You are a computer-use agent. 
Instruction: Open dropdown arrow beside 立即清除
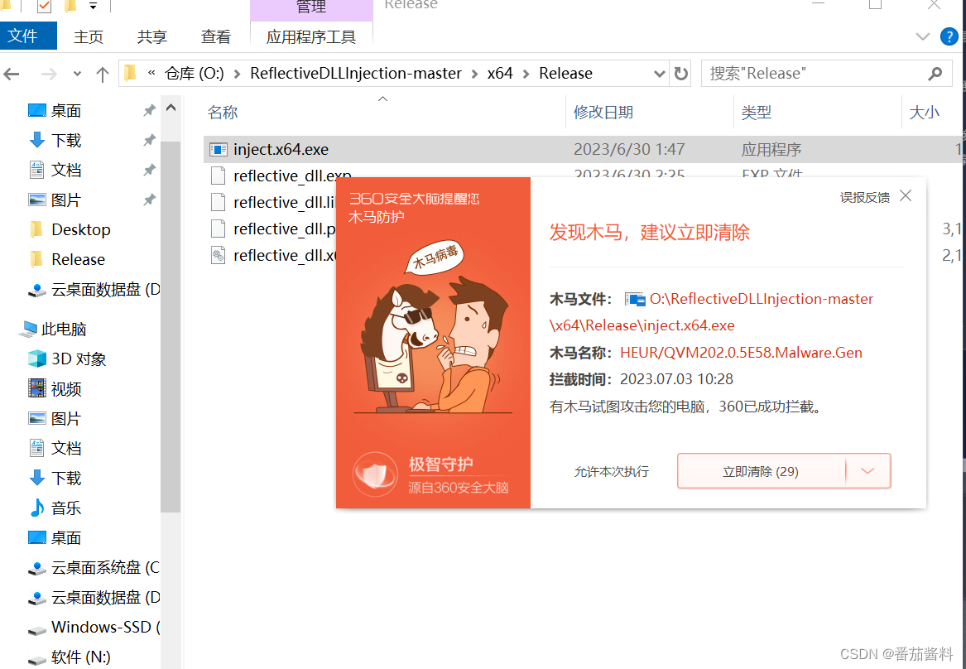(x=868, y=471)
